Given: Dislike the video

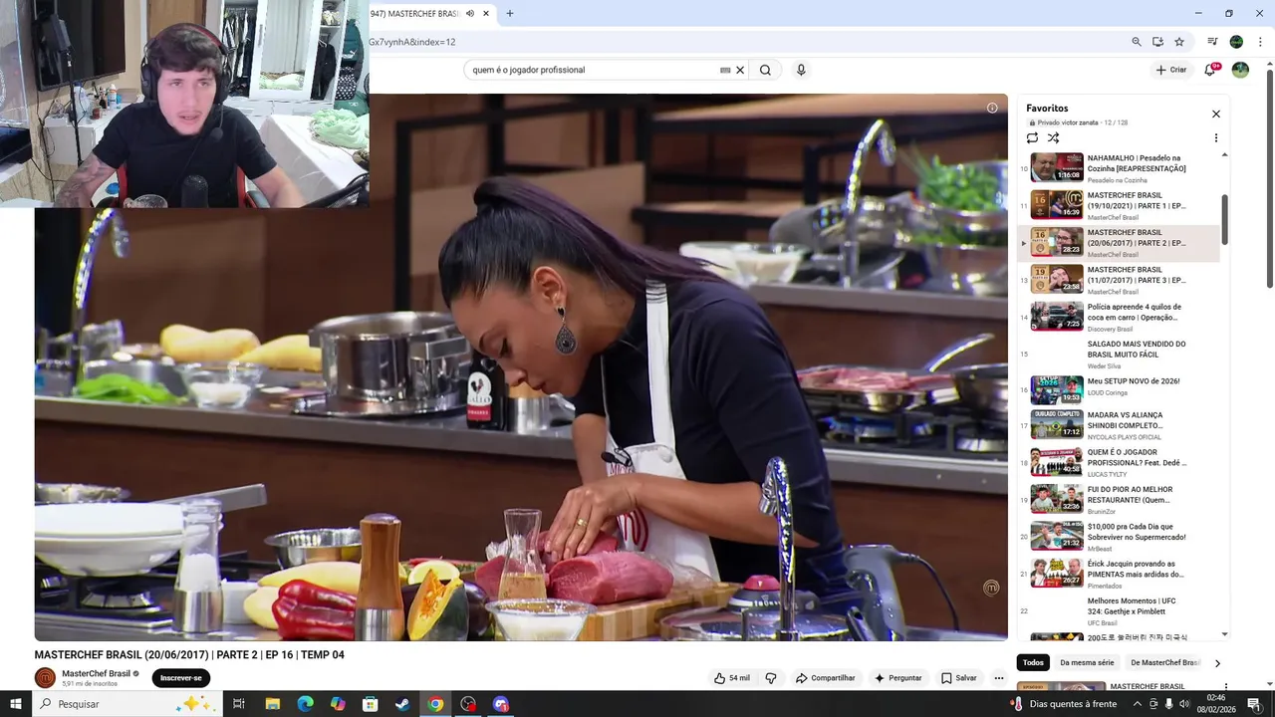Looking at the screenshot, I should coord(771,678).
